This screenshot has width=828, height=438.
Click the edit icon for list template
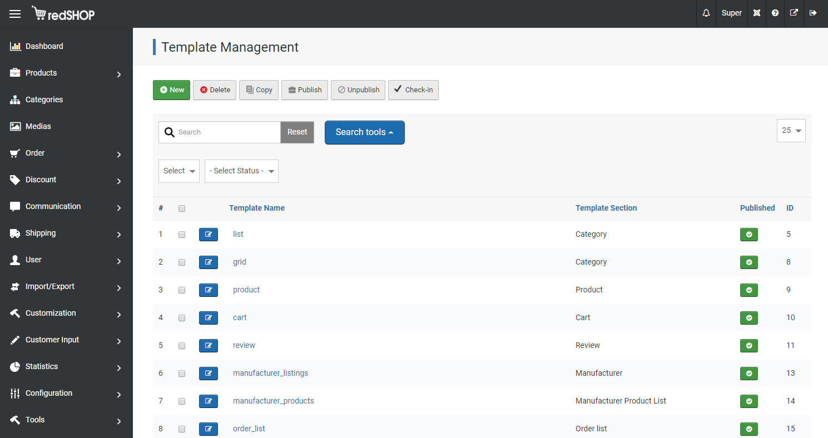pos(209,235)
